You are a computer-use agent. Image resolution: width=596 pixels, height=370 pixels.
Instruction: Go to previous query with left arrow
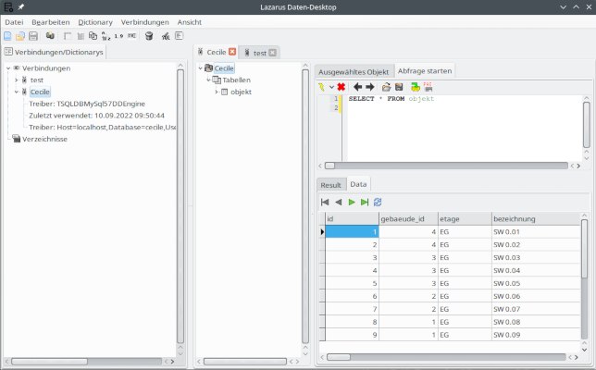[x=357, y=87]
